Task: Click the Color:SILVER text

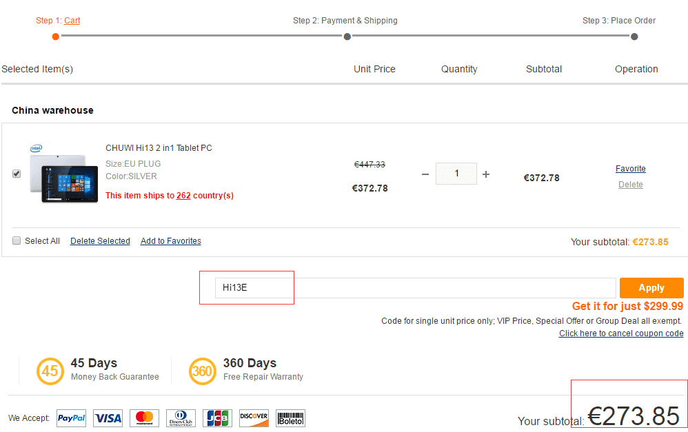Action: click(131, 176)
